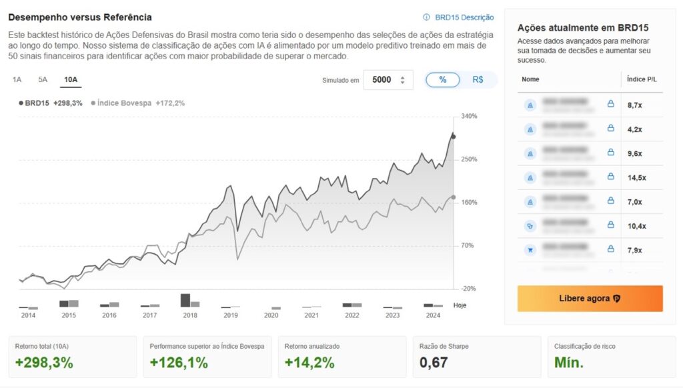Toggle the BRD15 legend series
This screenshot has width=683, height=388.
(51, 103)
